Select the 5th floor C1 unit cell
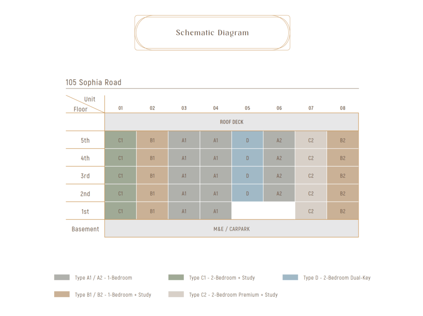The width and height of the screenshot is (423, 316). (121, 140)
